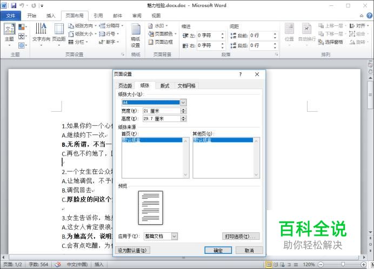Open 稿纸设置 manuscript paper settings
374x269 pixels.
coord(136,36)
